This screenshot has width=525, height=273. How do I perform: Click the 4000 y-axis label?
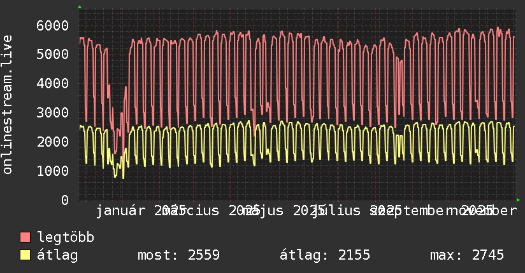(x=52, y=84)
